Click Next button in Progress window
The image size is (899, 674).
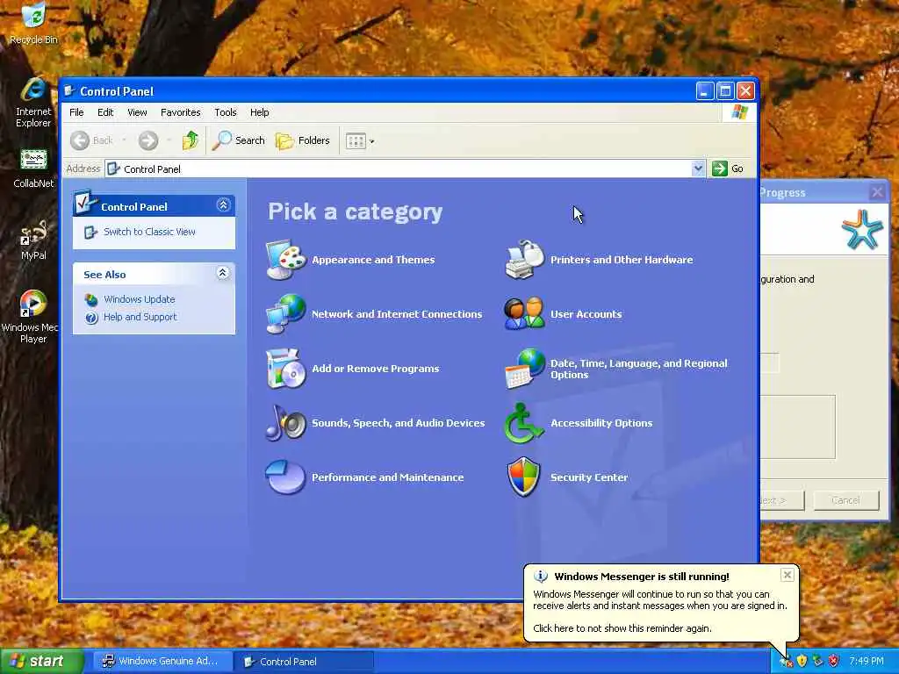(x=782, y=500)
